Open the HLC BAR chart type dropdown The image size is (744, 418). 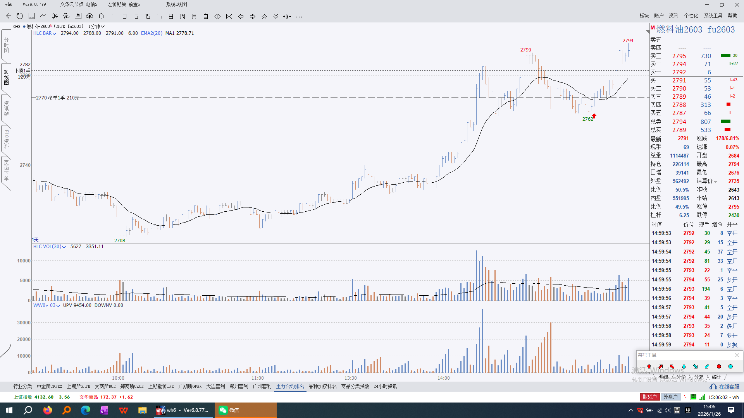(45, 33)
